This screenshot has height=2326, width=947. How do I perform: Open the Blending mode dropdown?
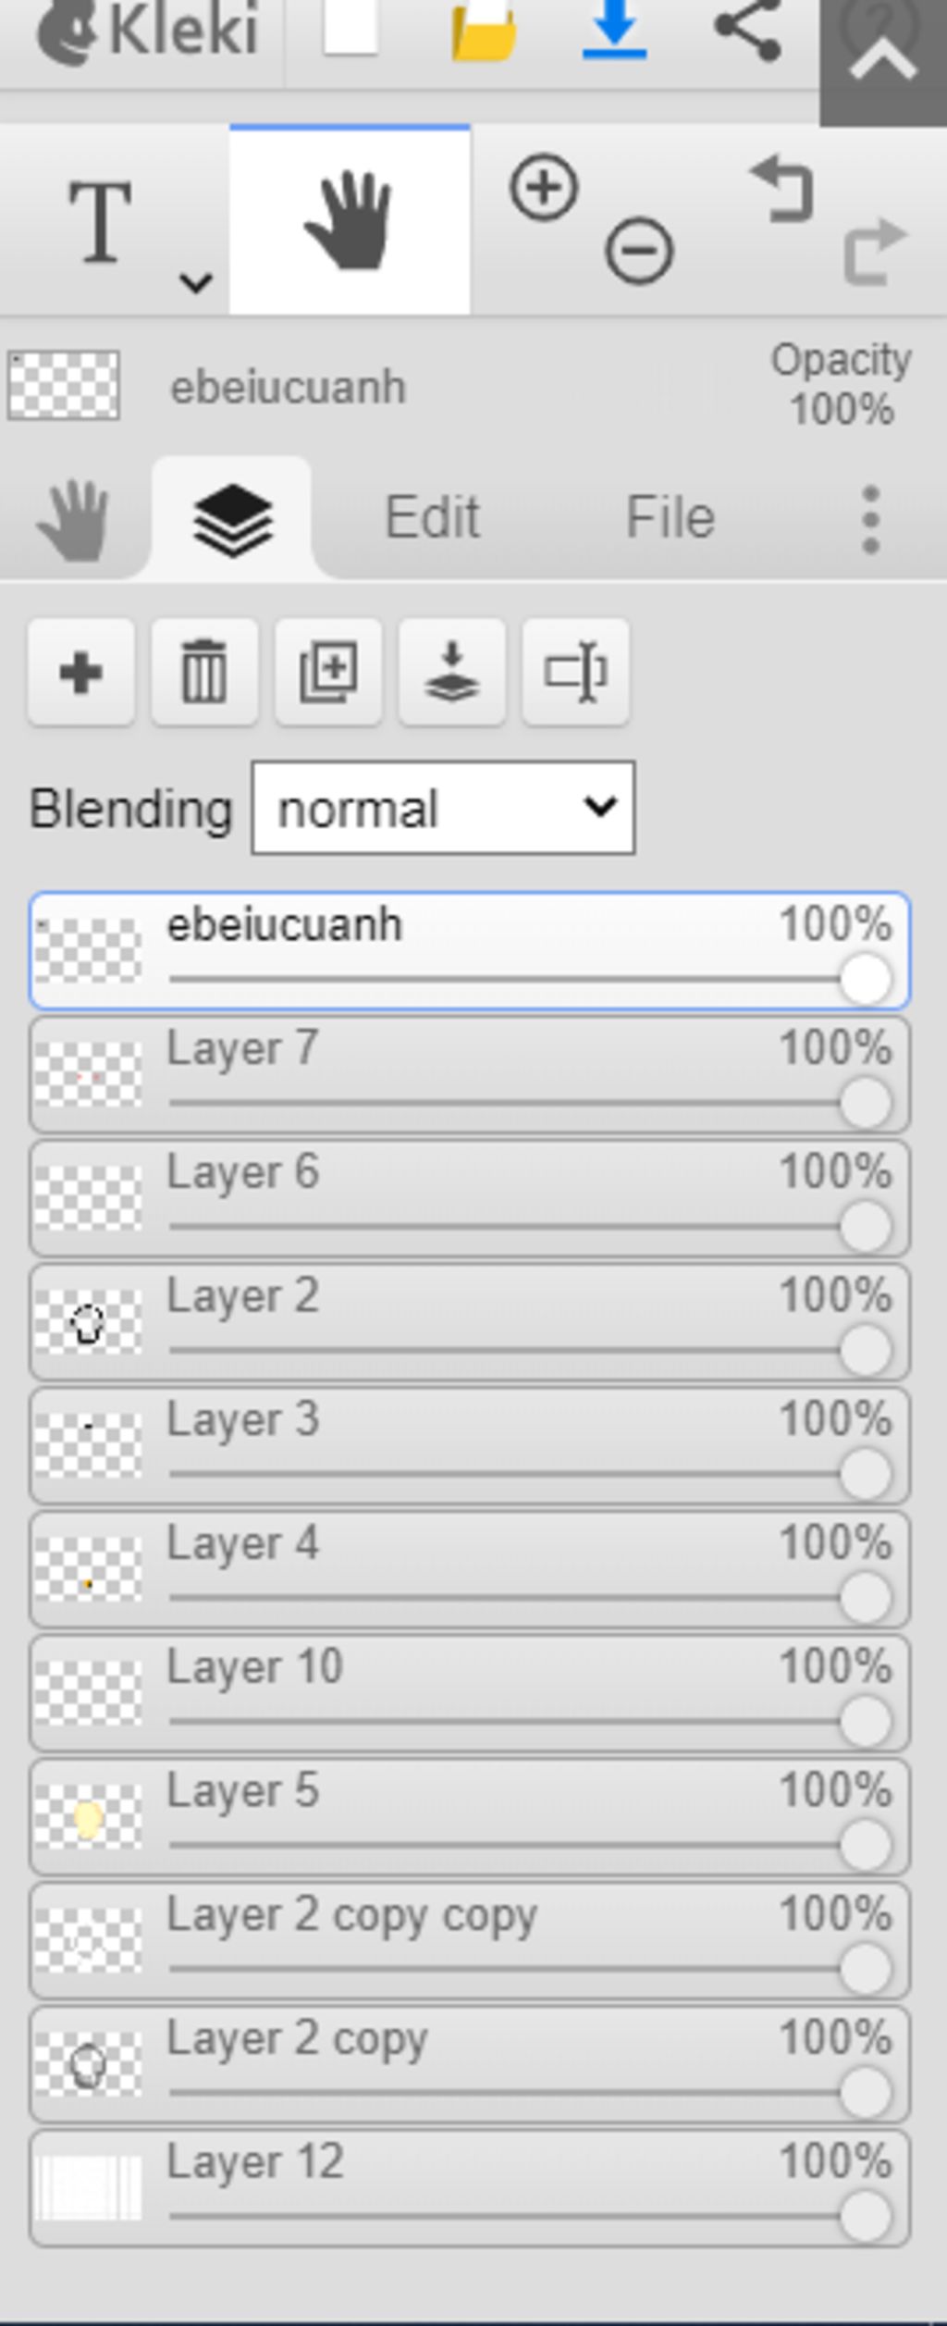pos(443,808)
